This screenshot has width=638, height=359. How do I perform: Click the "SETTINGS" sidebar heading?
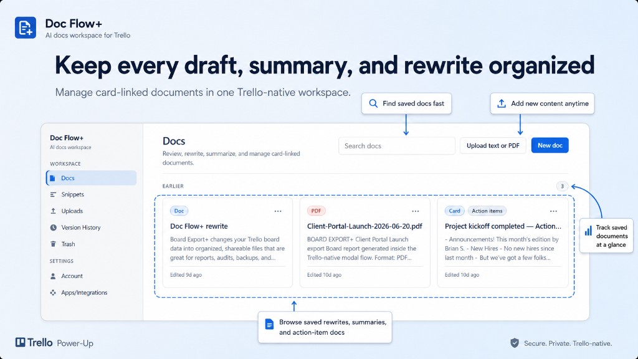62,261
